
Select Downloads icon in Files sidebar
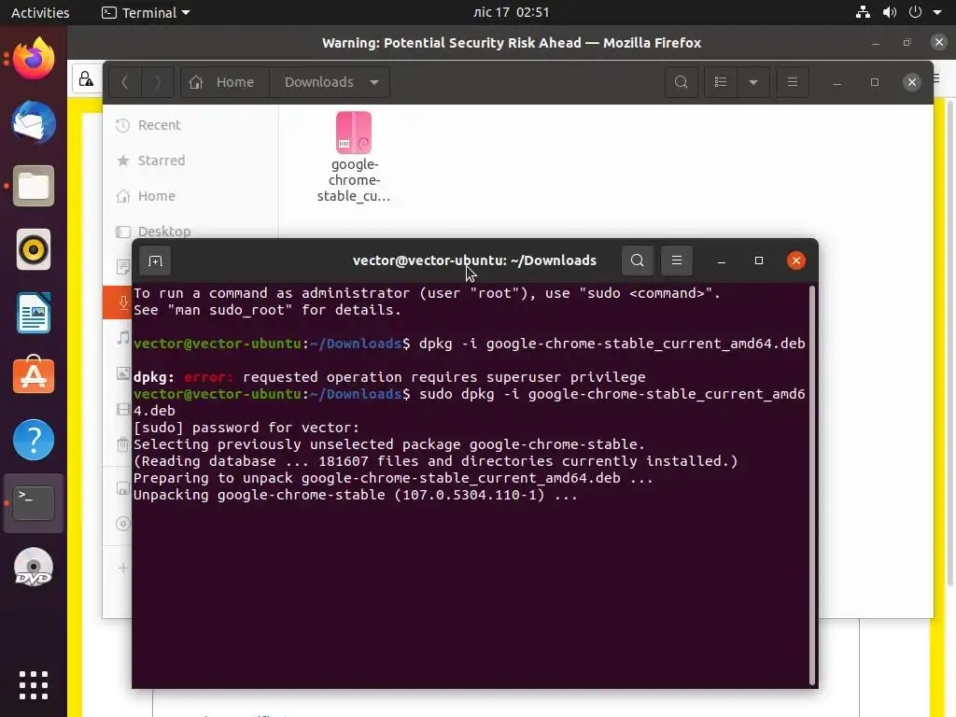point(122,302)
